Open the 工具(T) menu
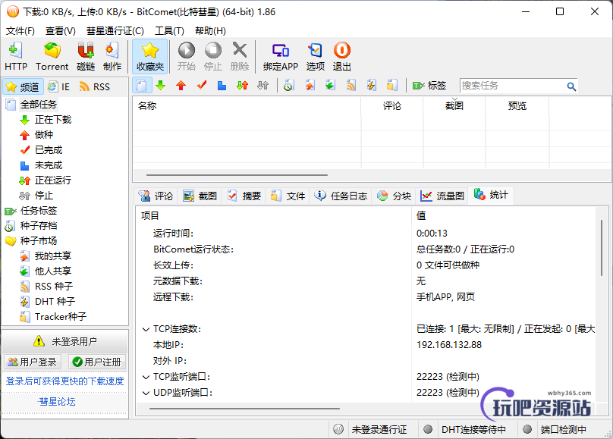This screenshot has width=613, height=439. pyautogui.click(x=169, y=31)
